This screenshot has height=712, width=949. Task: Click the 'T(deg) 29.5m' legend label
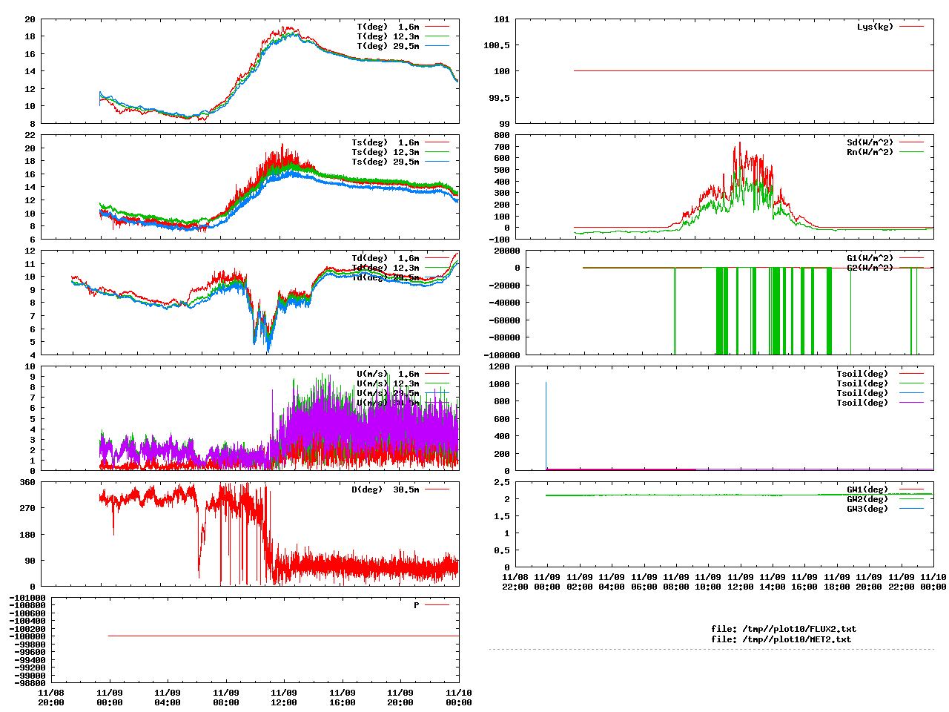[x=388, y=46]
